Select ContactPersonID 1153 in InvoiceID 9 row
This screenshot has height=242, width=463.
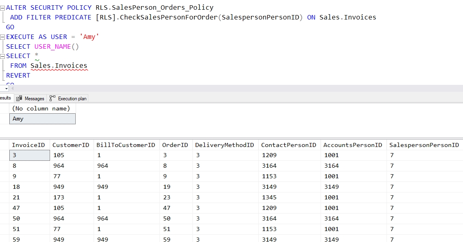(x=290, y=176)
